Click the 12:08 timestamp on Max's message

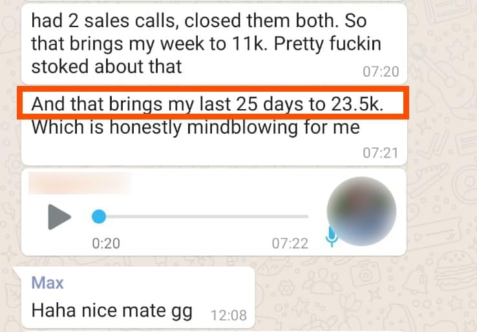pos(229,316)
